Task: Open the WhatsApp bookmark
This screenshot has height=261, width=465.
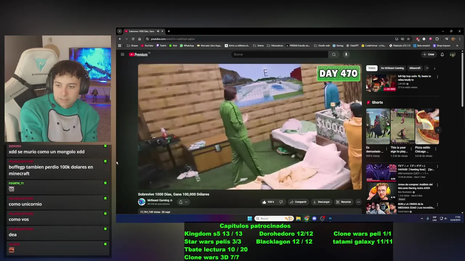Action: (187, 46)
